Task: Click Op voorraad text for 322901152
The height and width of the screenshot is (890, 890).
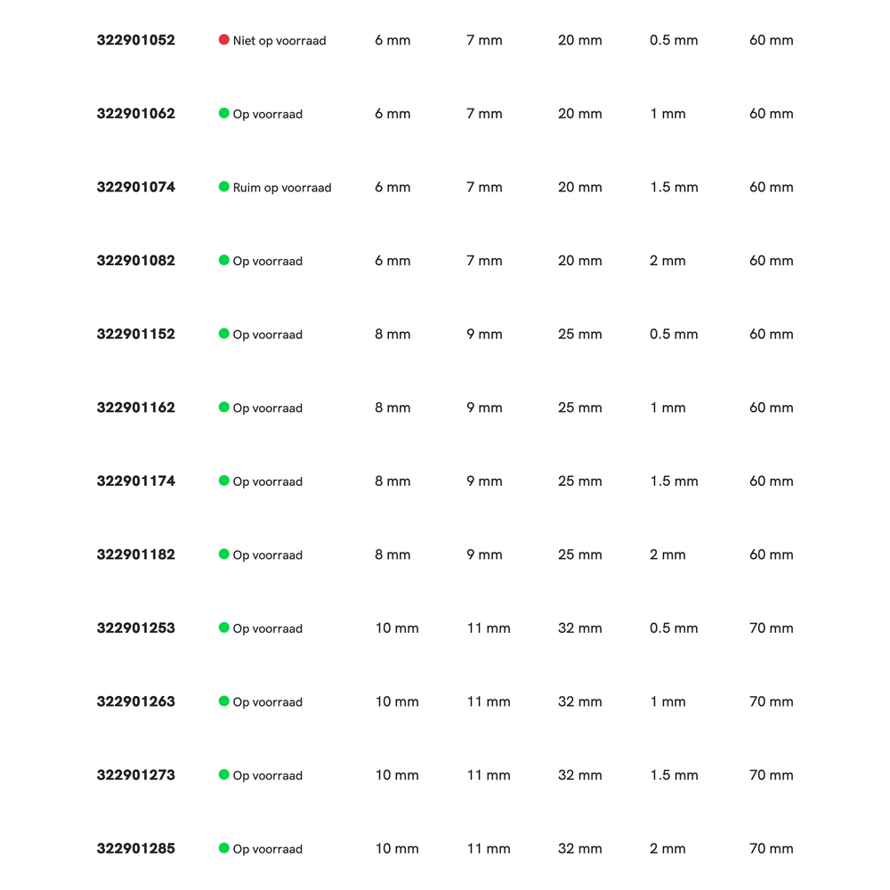Action: (x=268, y=335)
